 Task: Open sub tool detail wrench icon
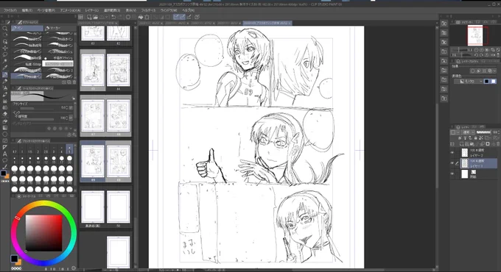(74, 135)
